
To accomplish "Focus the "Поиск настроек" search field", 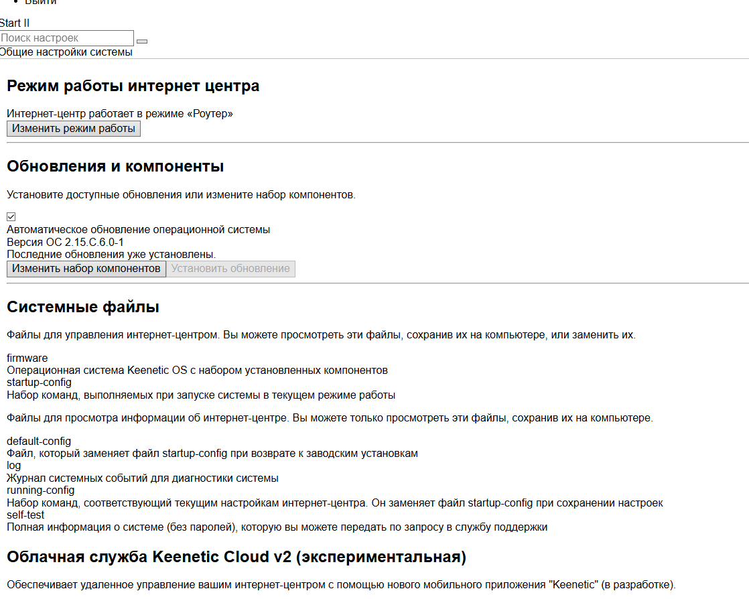I will coord(67,38).
